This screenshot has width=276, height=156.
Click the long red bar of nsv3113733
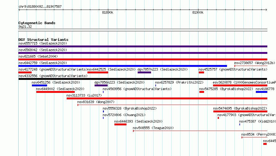coord(167,98)
